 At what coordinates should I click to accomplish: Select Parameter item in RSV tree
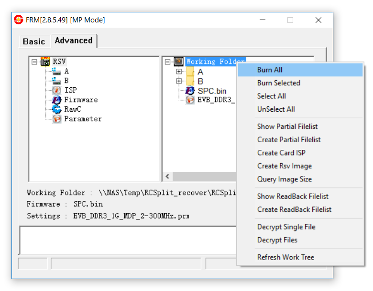click(83, 119)
